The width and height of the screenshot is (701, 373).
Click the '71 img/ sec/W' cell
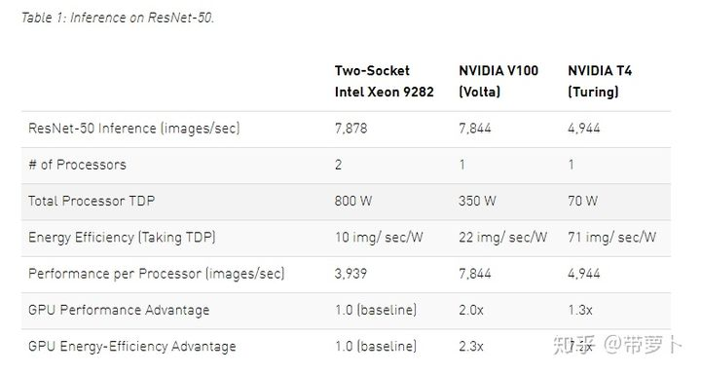point(611,237)
